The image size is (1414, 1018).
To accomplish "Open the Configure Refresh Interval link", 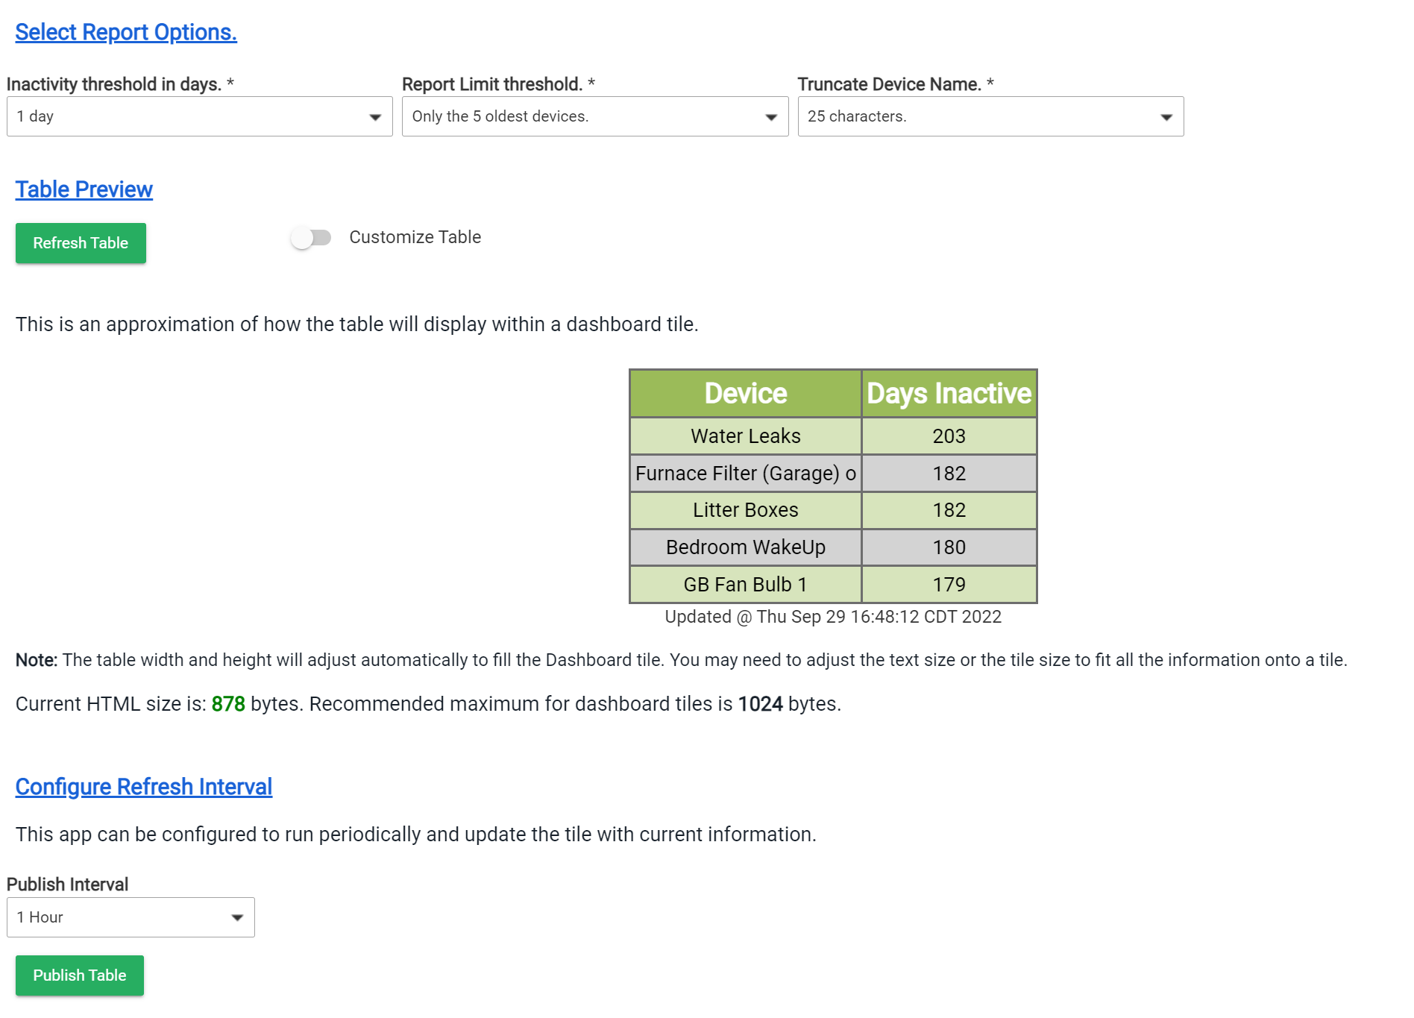I will pos(144,787).
